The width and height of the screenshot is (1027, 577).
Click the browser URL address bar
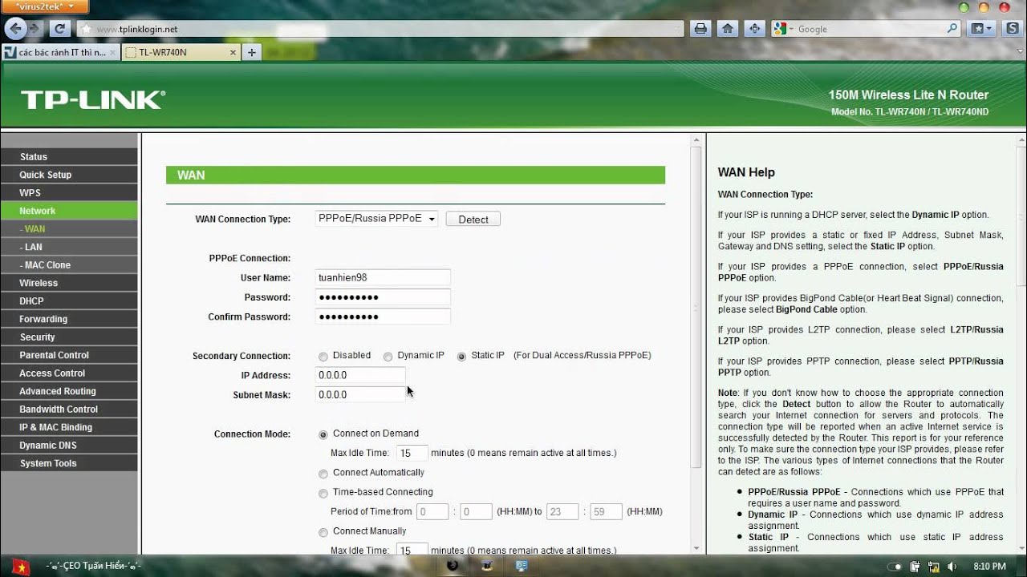click(381, 29)
